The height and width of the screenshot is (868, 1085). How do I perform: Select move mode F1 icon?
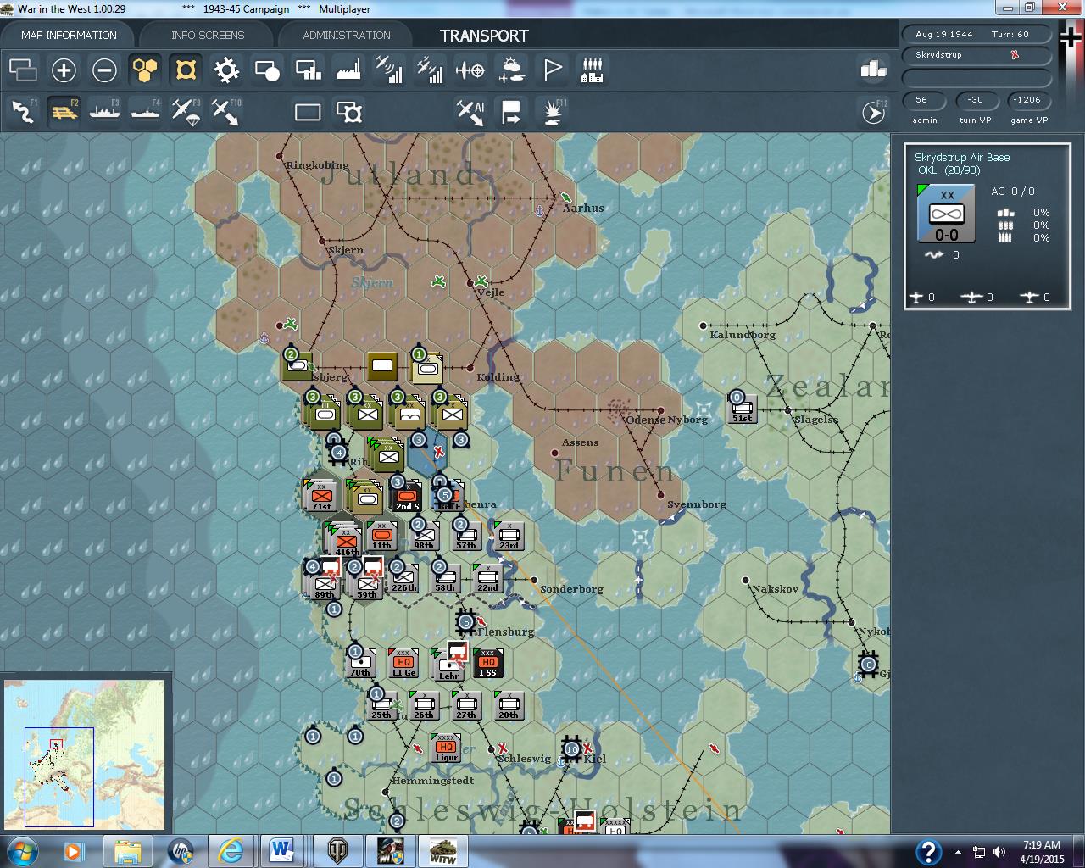click(x=23, y=112)
